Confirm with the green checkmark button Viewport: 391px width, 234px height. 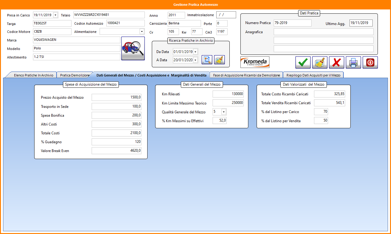click(x=303, y=62)
